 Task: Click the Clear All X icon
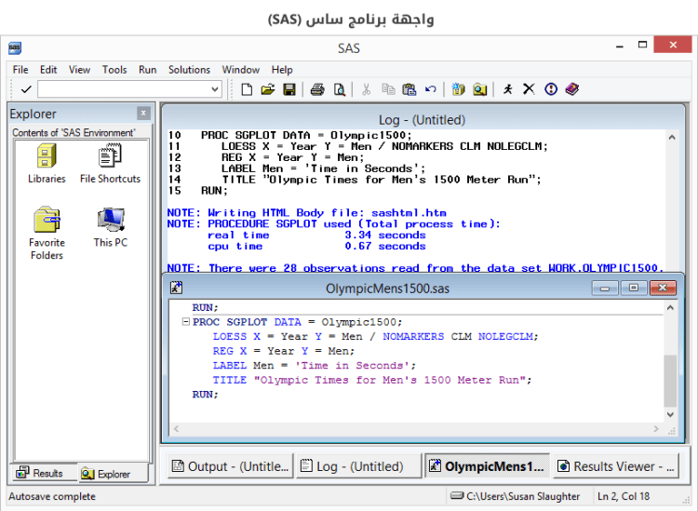tap(529, 89)
